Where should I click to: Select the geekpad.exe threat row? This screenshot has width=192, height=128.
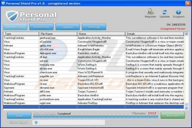tap(93, 38)
